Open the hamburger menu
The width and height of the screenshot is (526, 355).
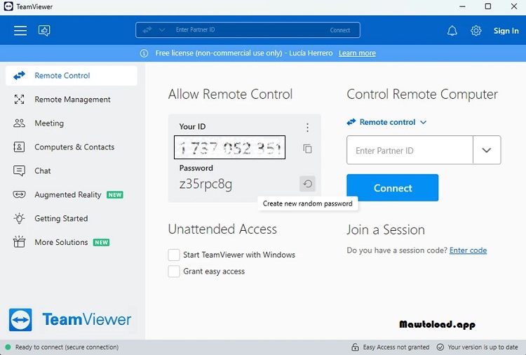tap(20, 31)
